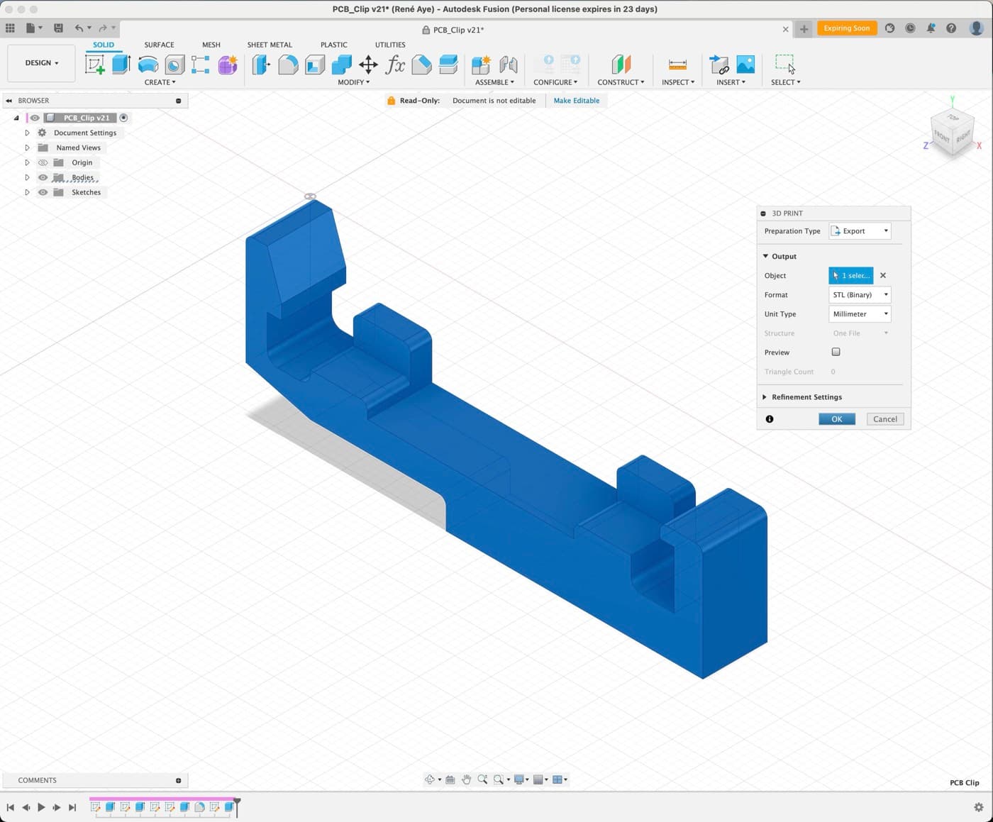Enable the Preview checkbox
The image size is (993, 822).
point(836,352)
